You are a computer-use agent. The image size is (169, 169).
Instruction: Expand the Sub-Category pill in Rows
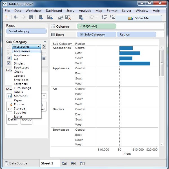click(81, 35)
